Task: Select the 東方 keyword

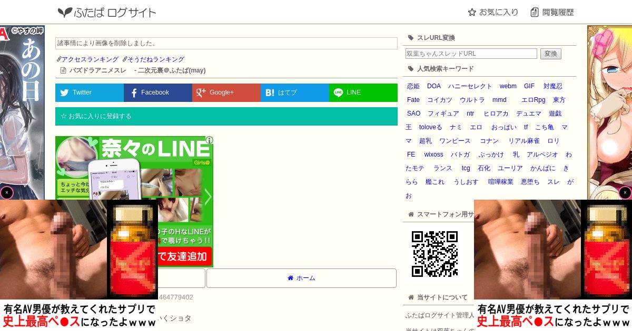Action: click(559, 100)
